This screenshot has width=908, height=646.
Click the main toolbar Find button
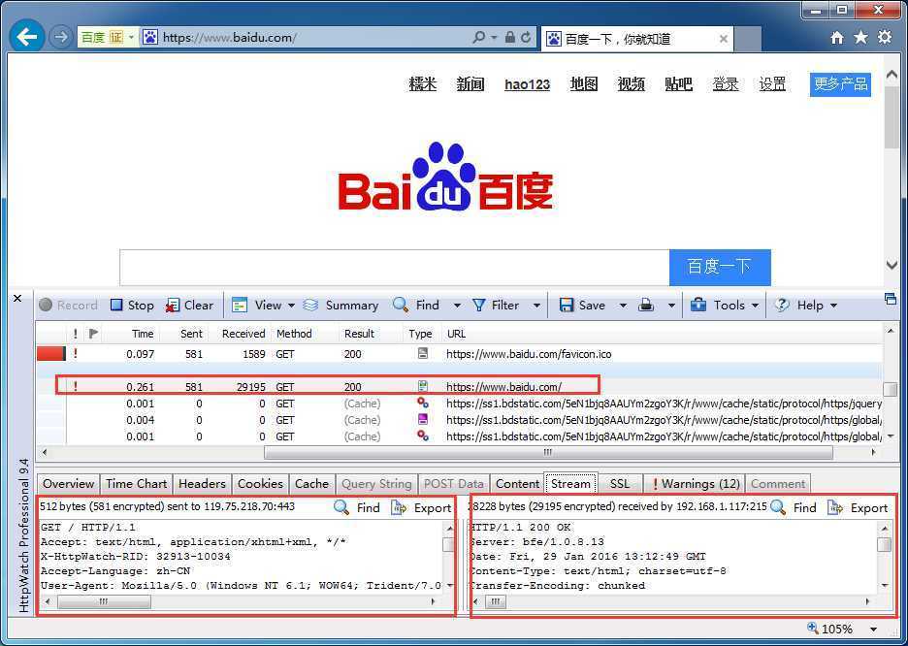pyautogui.click(x=416, y=305)
